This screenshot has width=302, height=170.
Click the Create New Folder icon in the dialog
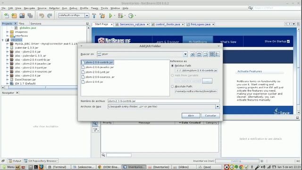coord(206,54)
